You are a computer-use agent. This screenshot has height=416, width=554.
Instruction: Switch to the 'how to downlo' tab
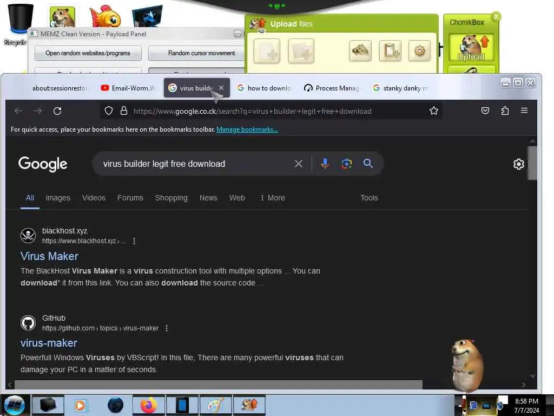click(264, 88)
